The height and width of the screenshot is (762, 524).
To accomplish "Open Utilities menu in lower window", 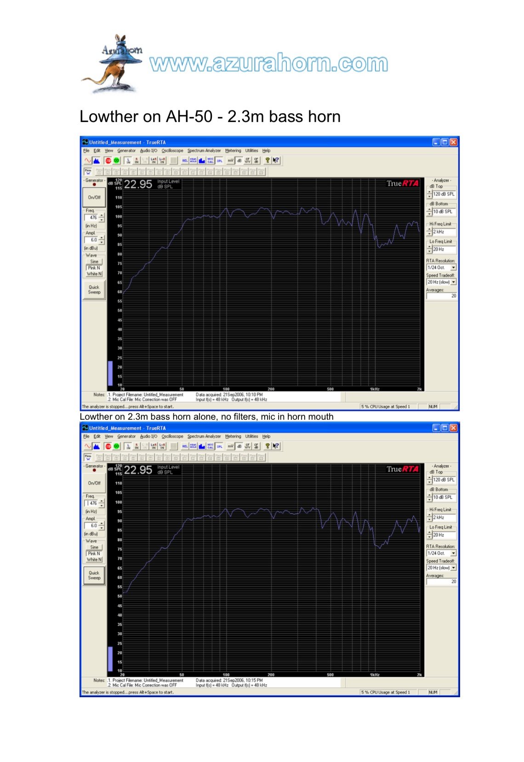I will [251, 436].
